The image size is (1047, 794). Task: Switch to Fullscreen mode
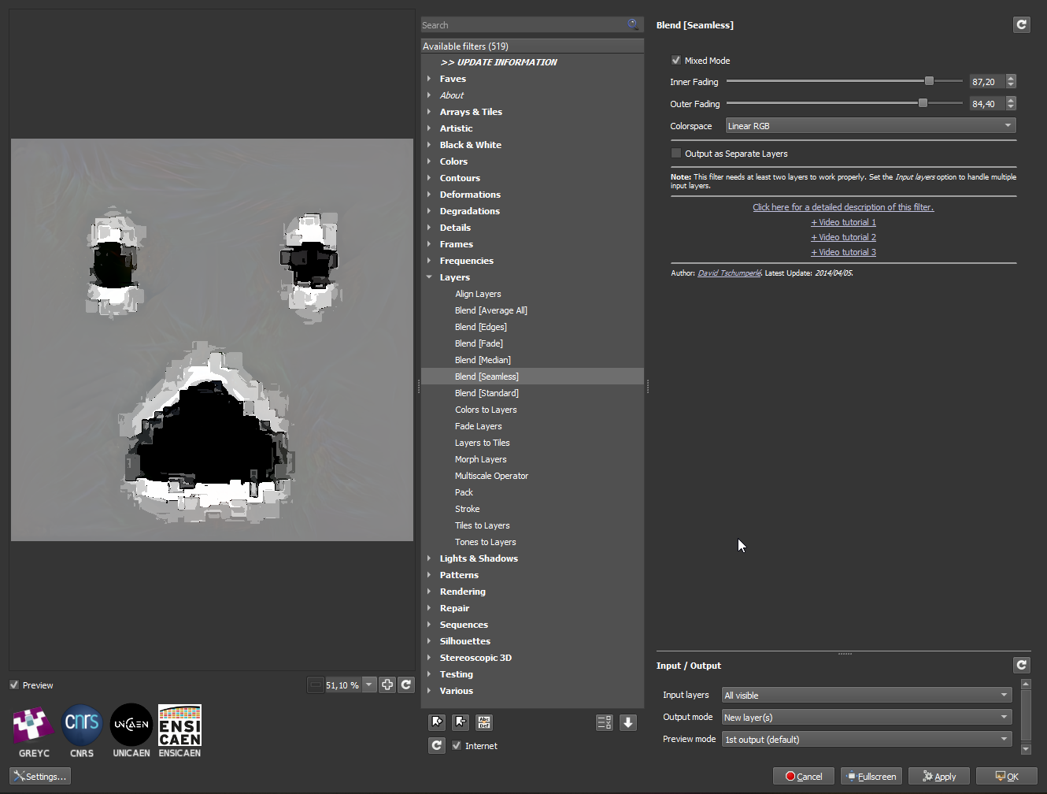871,776
